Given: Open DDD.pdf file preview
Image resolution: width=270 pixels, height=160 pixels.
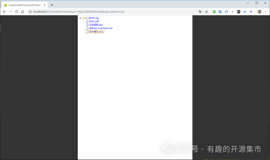Looking at the screenshot, I should (x=94, y=21).
